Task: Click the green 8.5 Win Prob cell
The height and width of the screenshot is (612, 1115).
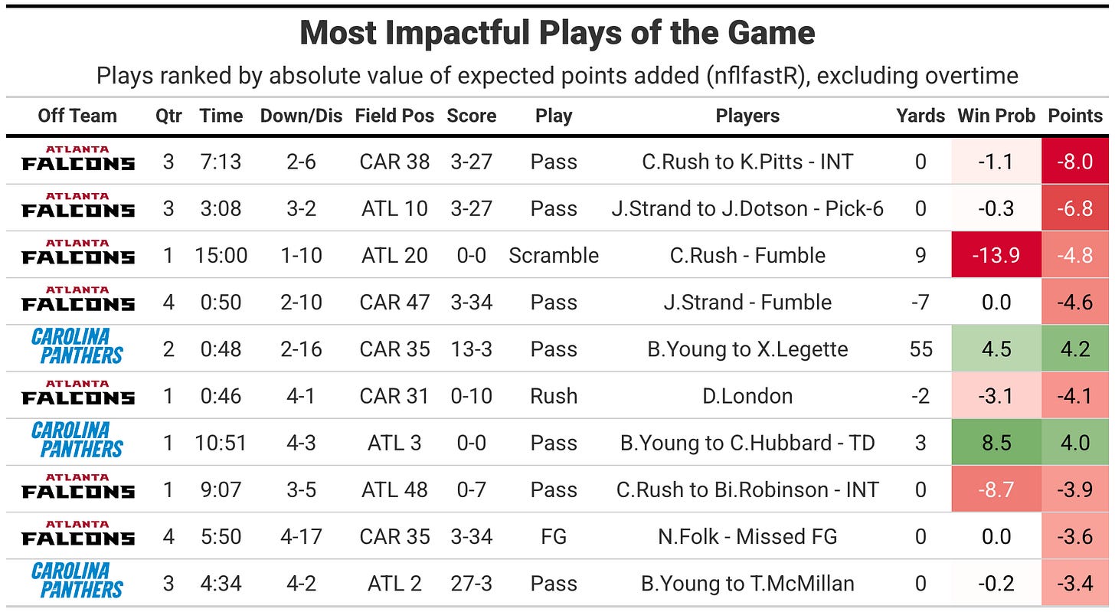Action: [996, 443]
